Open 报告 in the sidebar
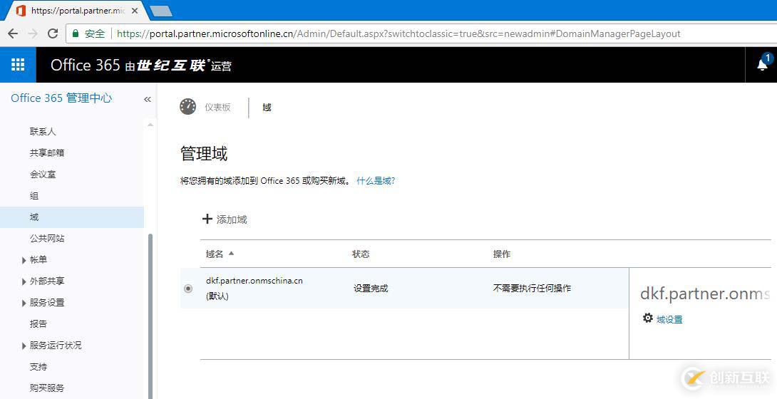This screenshot has height=399, width=777. (x=38, y=323)
